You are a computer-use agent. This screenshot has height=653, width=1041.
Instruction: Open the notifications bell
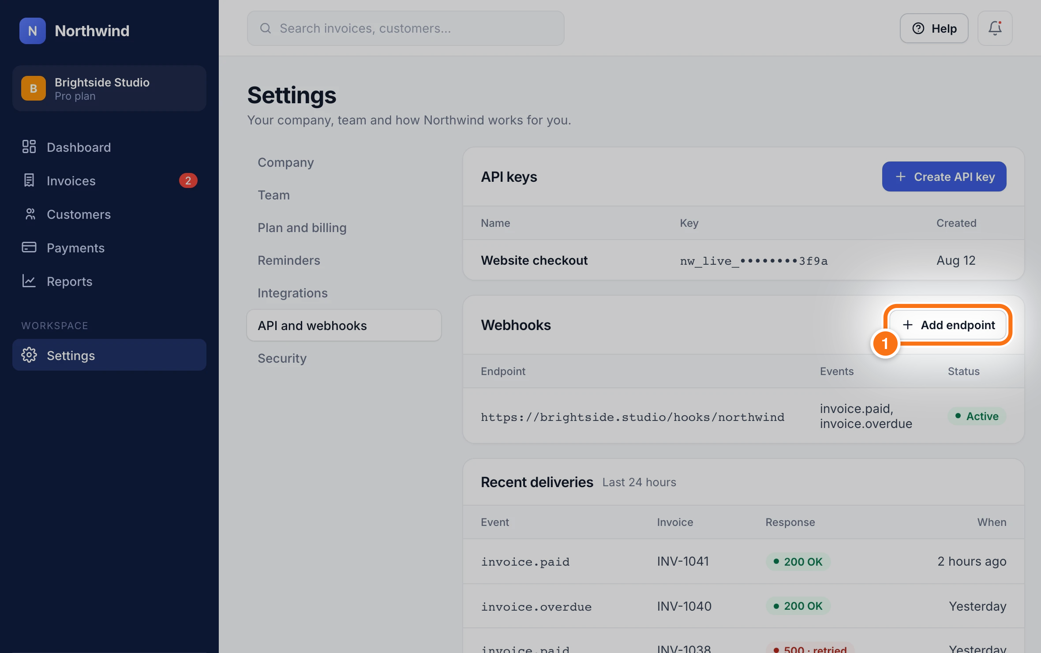pos(995,28)
